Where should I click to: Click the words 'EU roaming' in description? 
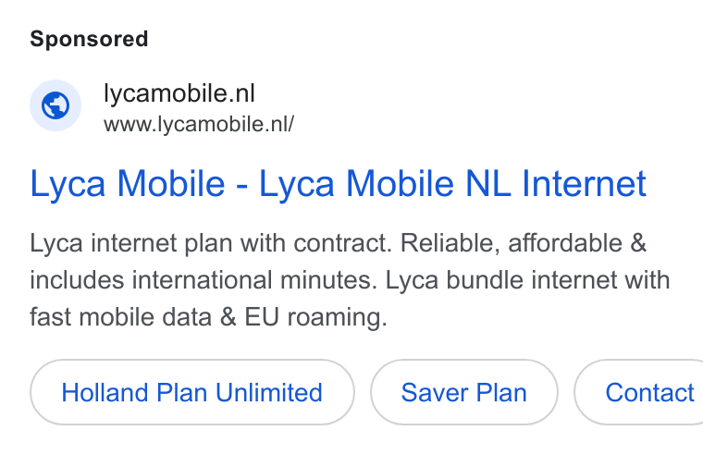pos(314,317)
